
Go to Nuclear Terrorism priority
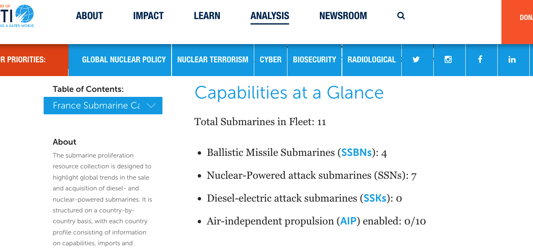click(x=213, y=59)
